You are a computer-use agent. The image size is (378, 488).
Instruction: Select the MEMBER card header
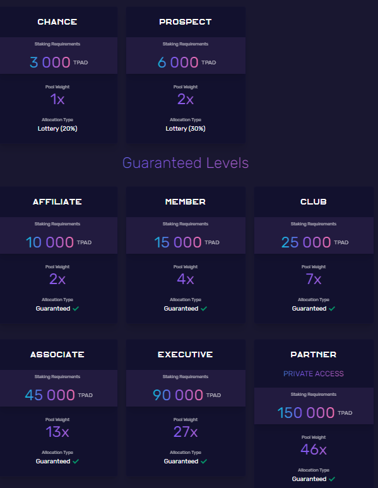click(186, 201)
